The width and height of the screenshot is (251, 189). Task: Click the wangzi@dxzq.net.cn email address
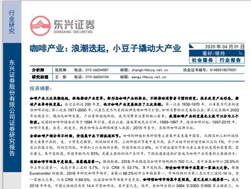click(149, 77)
